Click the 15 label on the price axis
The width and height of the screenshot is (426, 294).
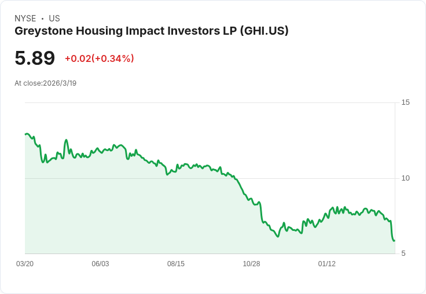405,102
